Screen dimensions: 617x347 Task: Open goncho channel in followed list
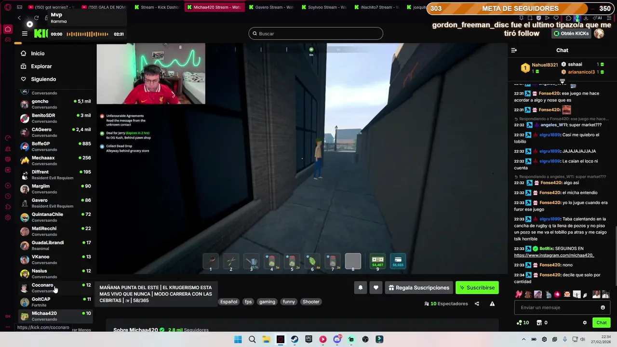point(56,104)
